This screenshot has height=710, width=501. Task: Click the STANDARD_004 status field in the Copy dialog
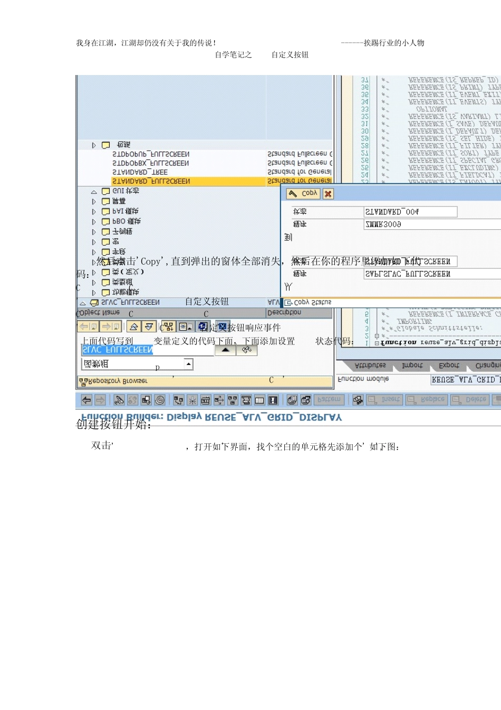(410, 212)
